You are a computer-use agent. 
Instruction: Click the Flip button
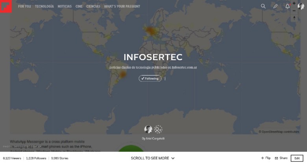(266, 158)
